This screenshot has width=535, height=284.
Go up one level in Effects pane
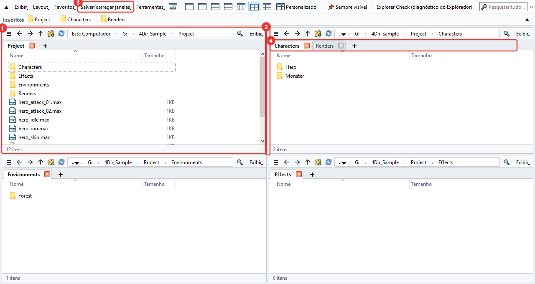click(x=308, y=162)
